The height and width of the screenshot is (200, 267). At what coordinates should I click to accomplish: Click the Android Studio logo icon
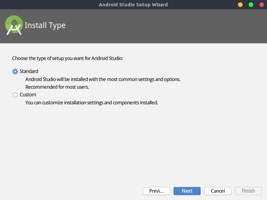point(14,25)
